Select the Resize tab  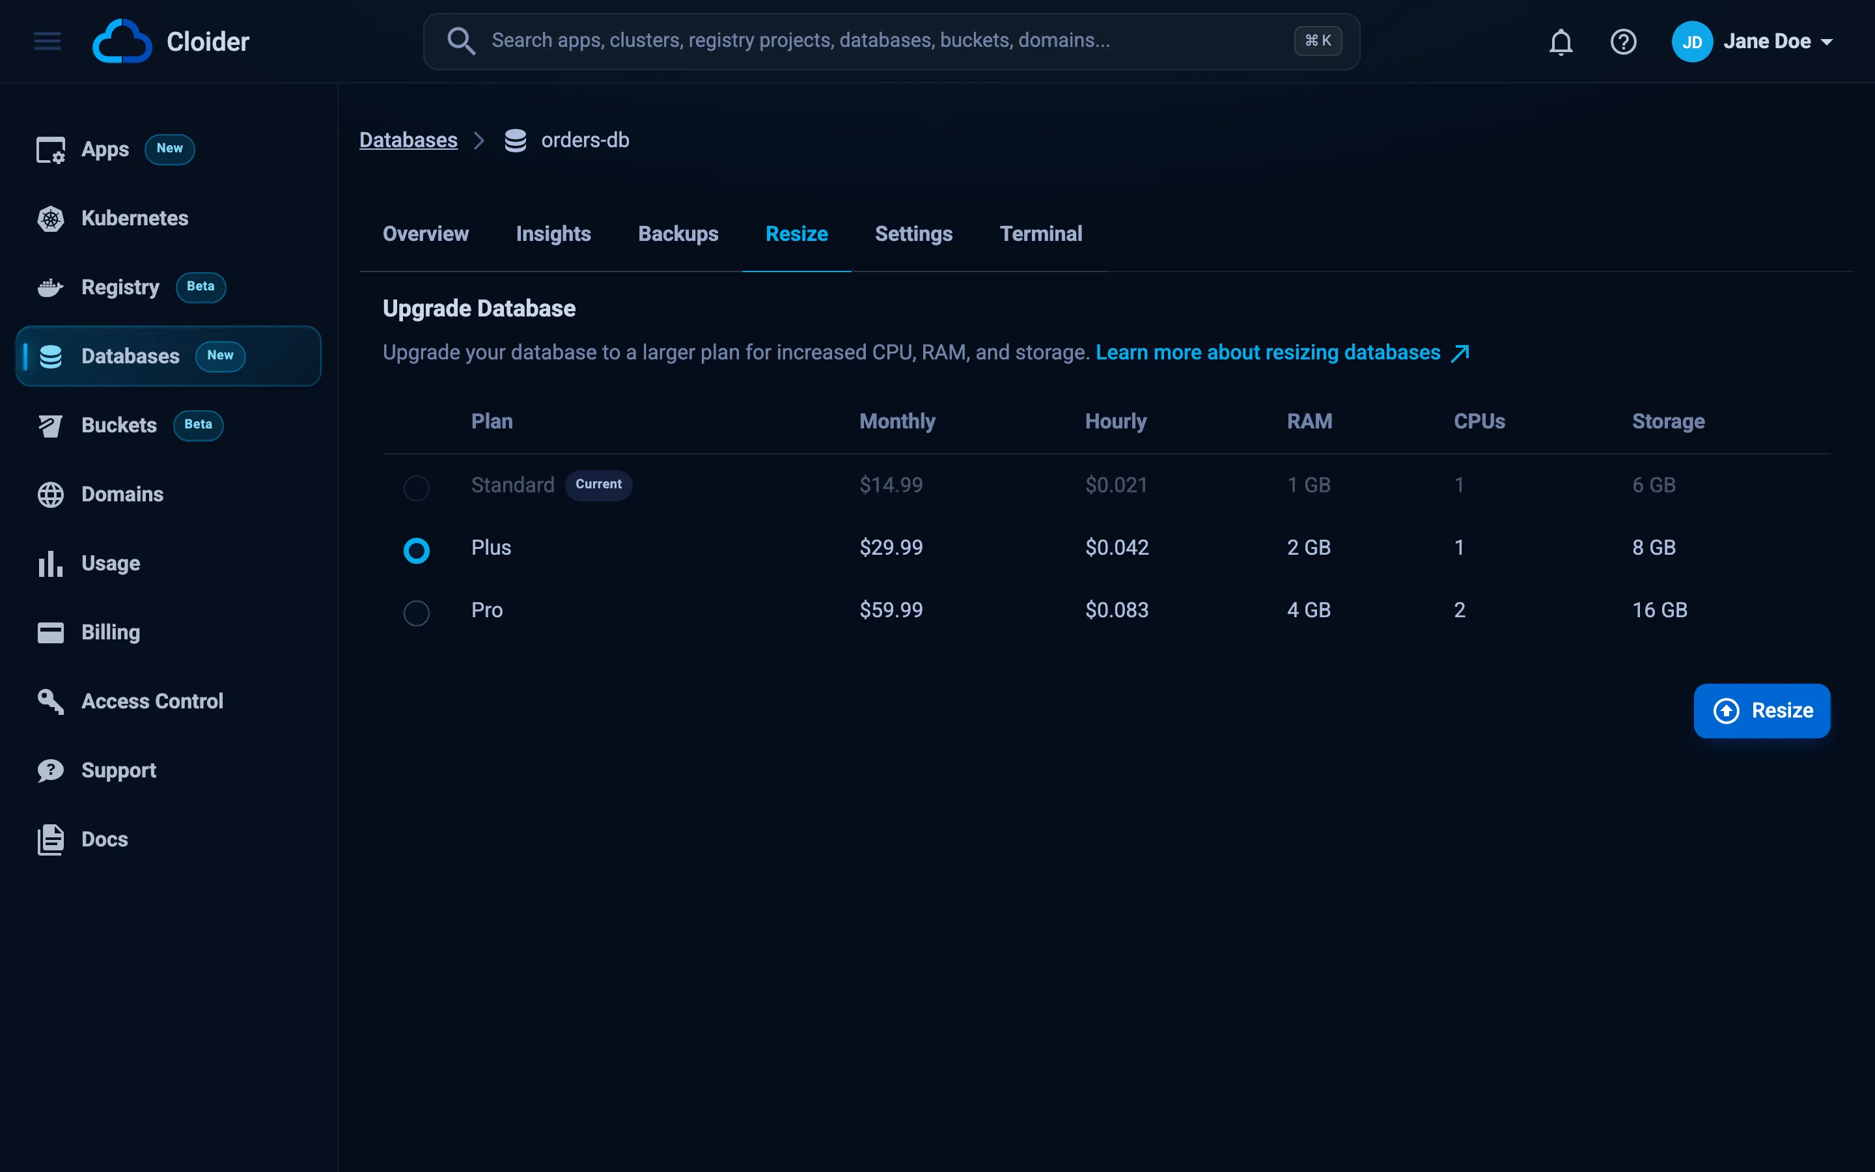click(x=796, y=234)
